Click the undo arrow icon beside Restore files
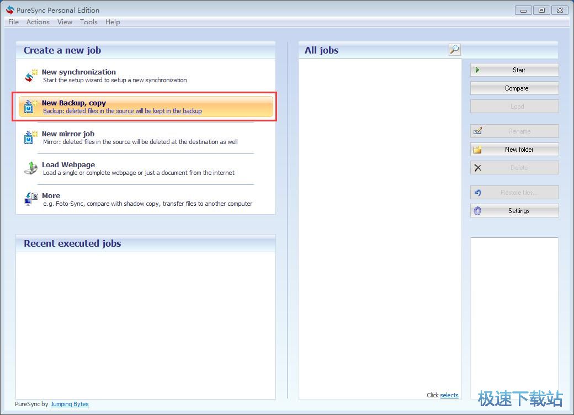Viewport: 574px width, 415px height. tap(478, 193)
